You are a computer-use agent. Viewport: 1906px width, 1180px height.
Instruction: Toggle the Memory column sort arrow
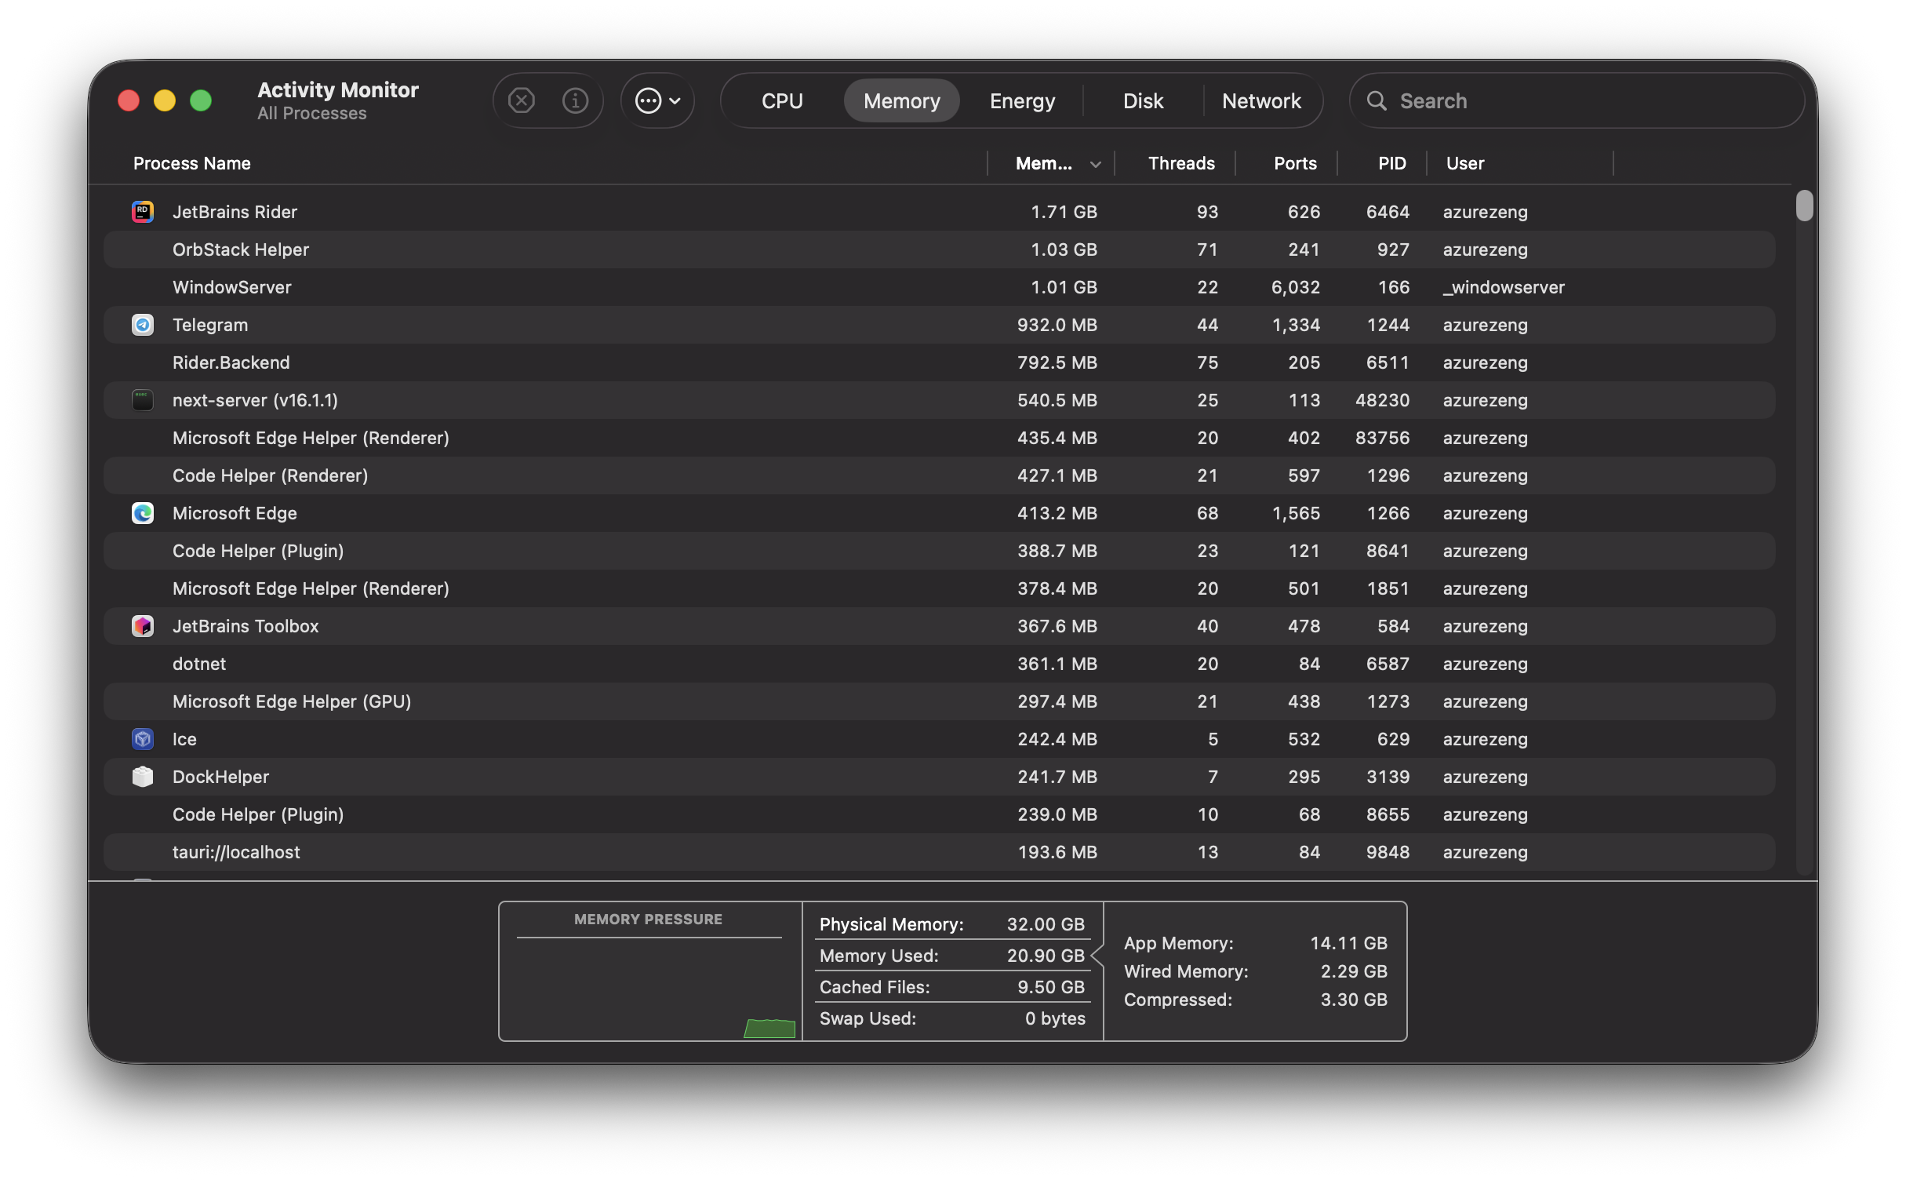click(x=1095, y=164)
